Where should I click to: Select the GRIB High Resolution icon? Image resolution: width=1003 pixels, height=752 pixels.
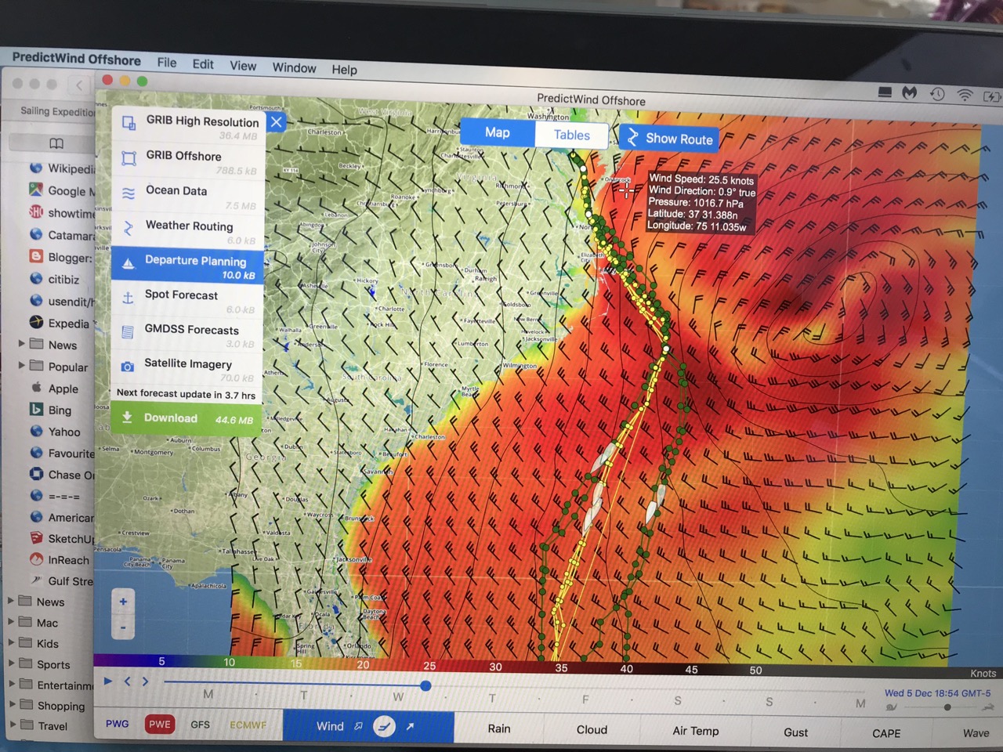129,124
